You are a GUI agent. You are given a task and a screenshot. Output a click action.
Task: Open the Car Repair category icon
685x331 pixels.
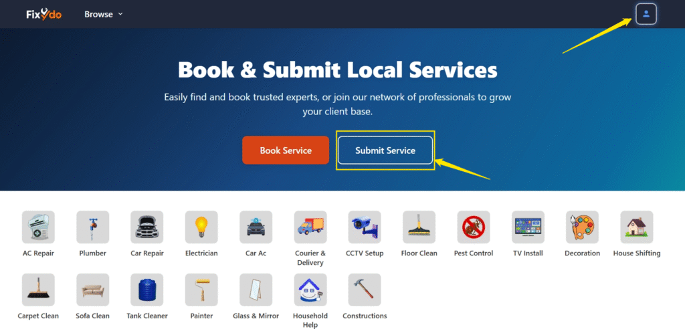click(x=147, y=227)
